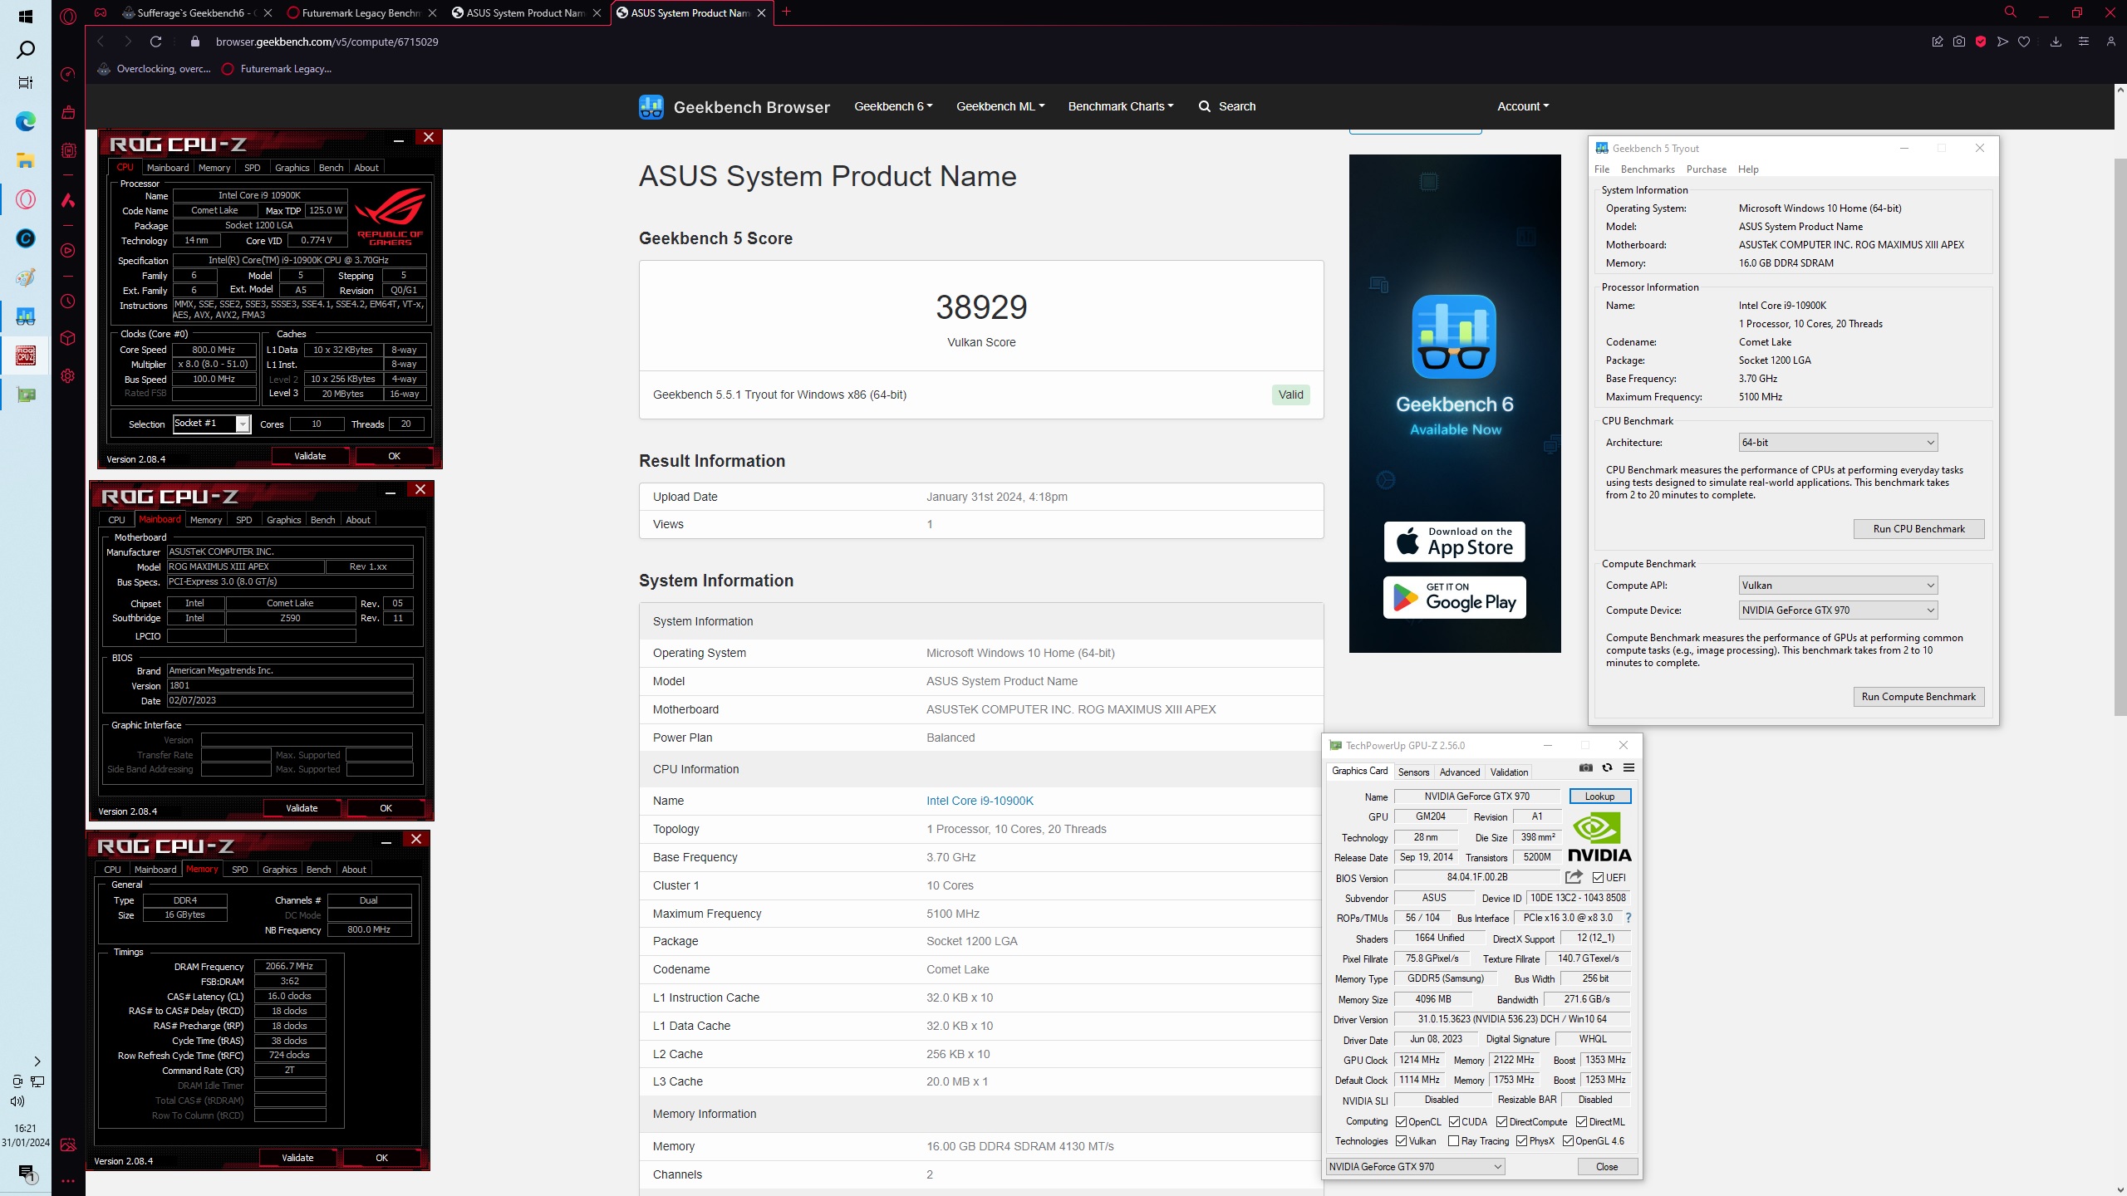Click the heart bookmark icon in address bar
2127x1196 pixels.
point(2024,42)
